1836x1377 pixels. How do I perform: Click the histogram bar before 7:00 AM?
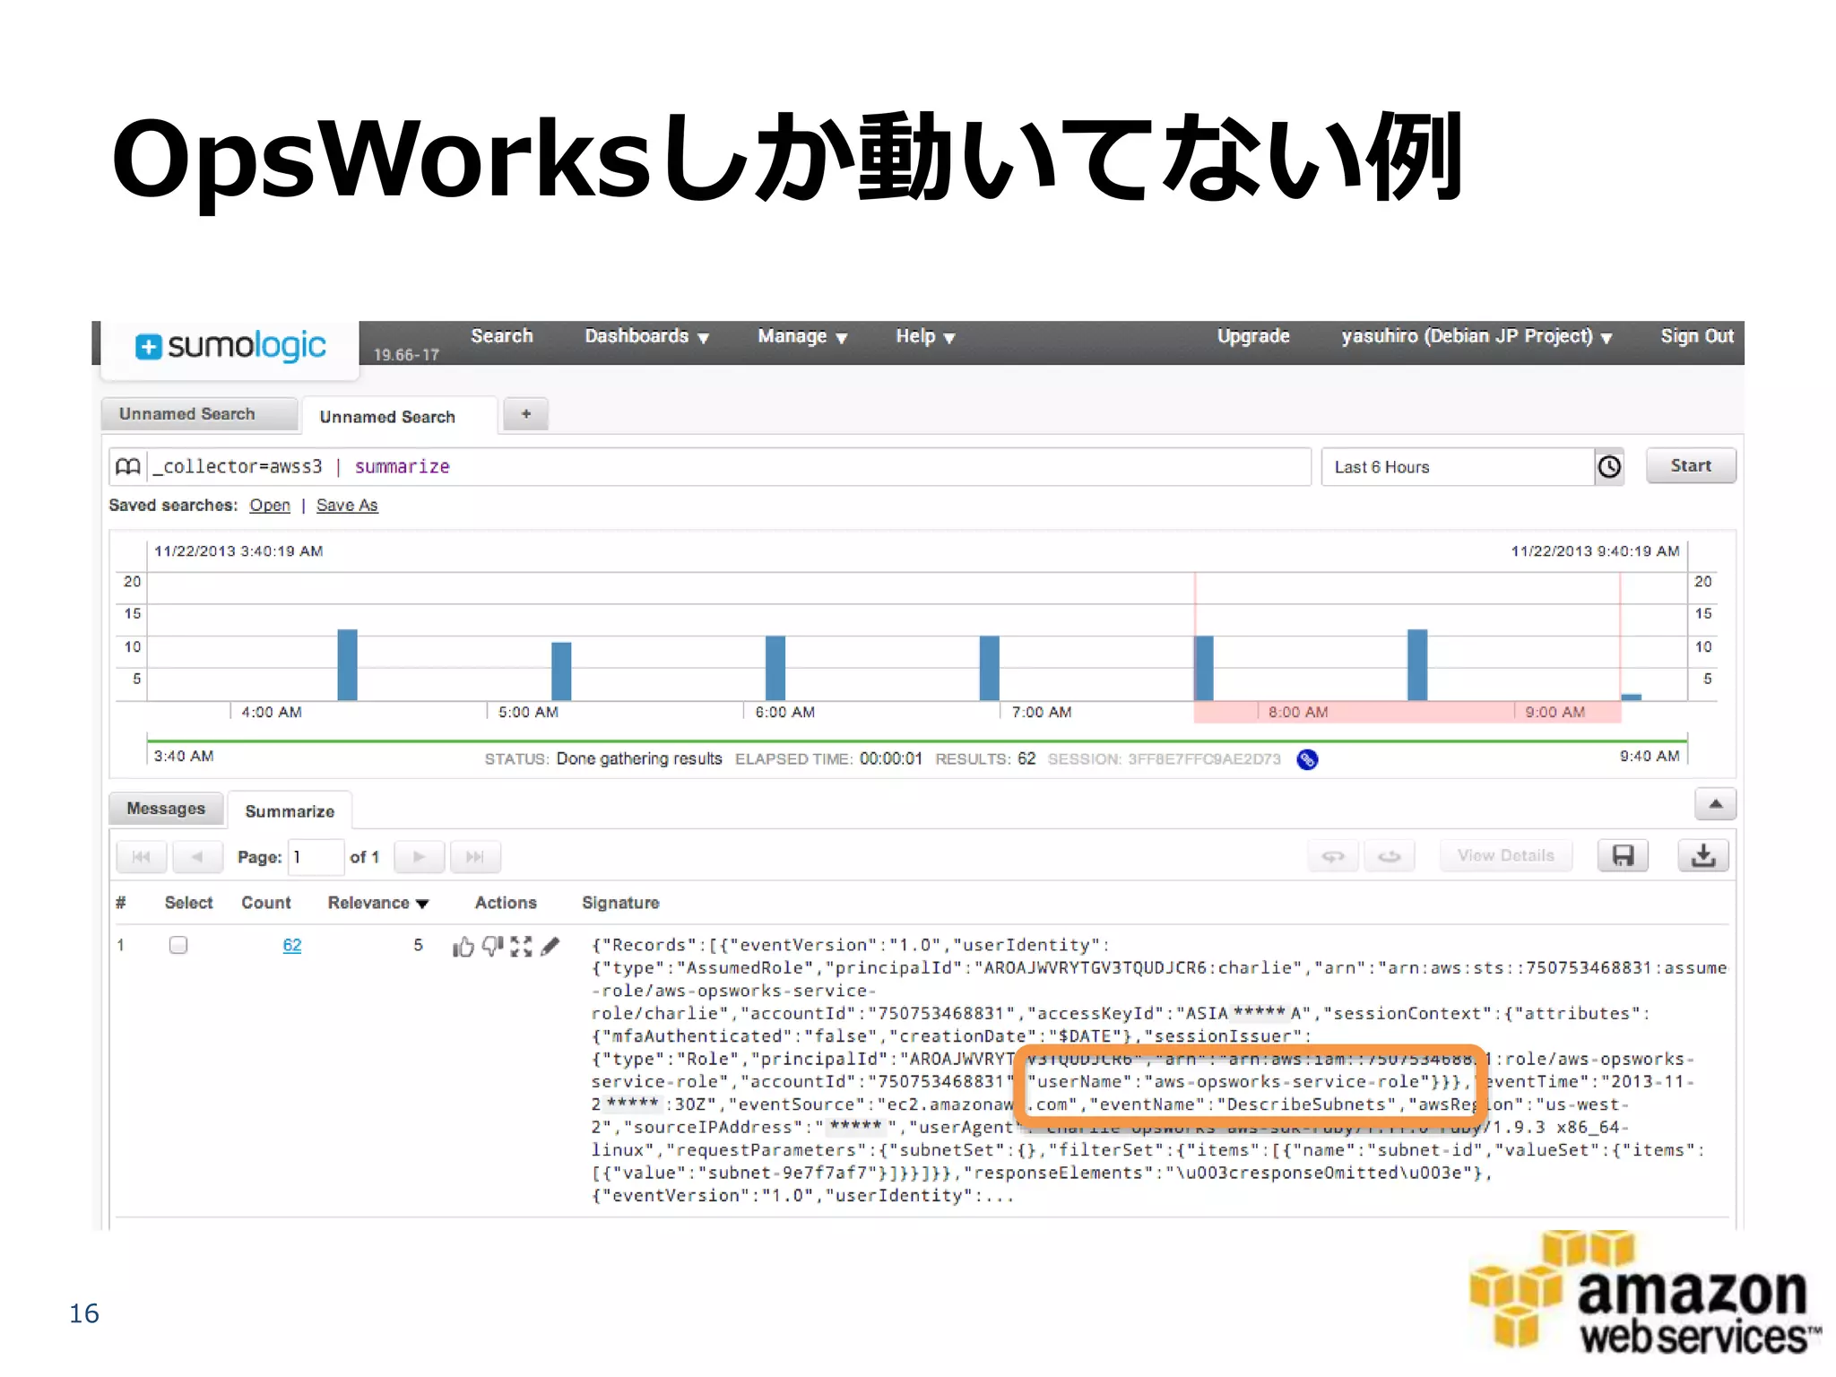pyautogui.click(x=989, y=669)
